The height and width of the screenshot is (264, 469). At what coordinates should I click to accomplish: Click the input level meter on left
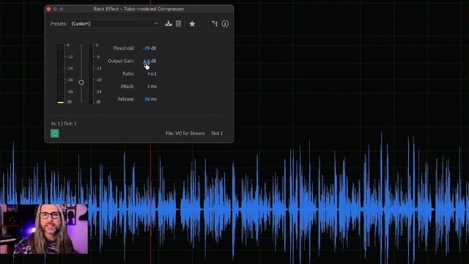point(61,73)
